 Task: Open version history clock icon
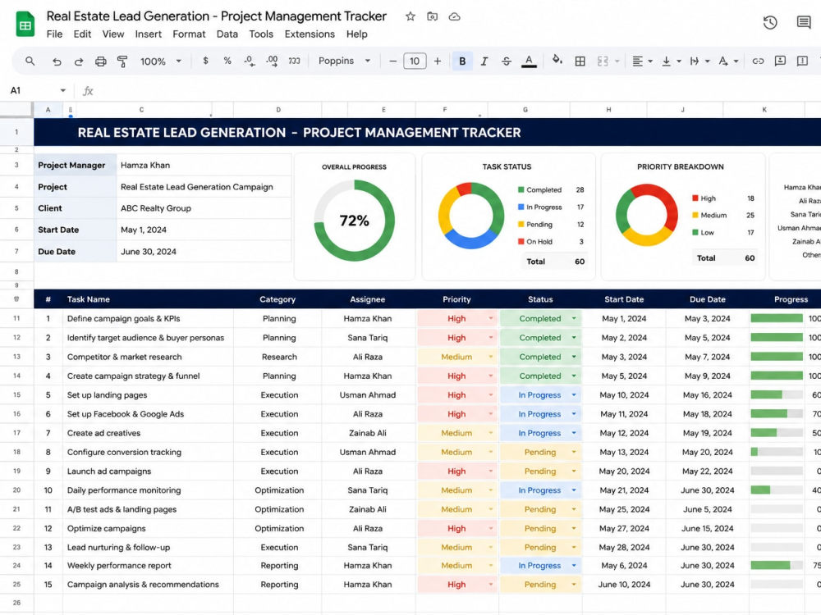pos(770,22)
